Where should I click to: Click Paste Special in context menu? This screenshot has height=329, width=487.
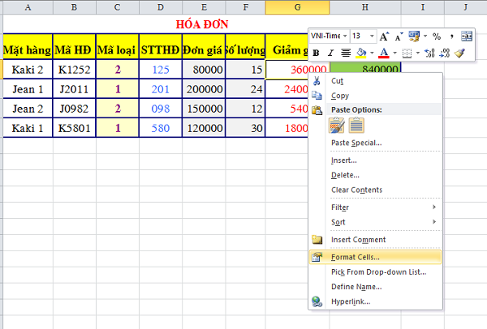tap(356, 143)
